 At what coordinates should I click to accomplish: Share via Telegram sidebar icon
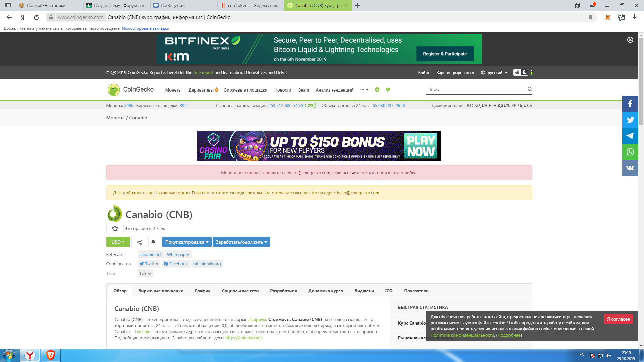tap(630, 136)
